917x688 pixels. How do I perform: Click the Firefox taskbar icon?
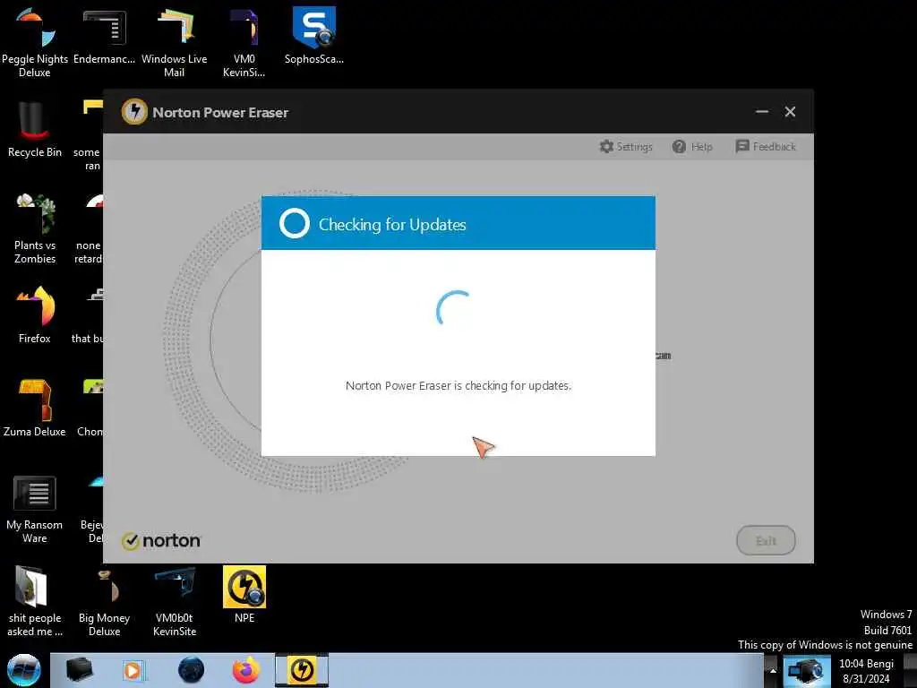tap(245, 670)
